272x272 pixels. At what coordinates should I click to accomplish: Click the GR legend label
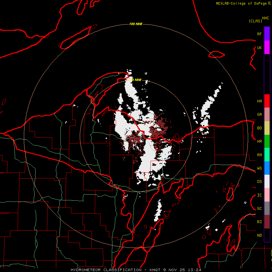[259, 115]
